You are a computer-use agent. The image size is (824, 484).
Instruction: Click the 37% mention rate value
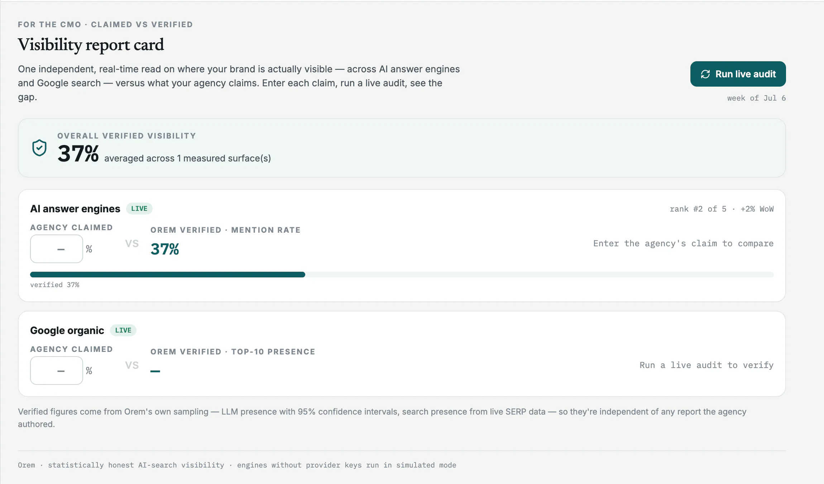point(165,249)
